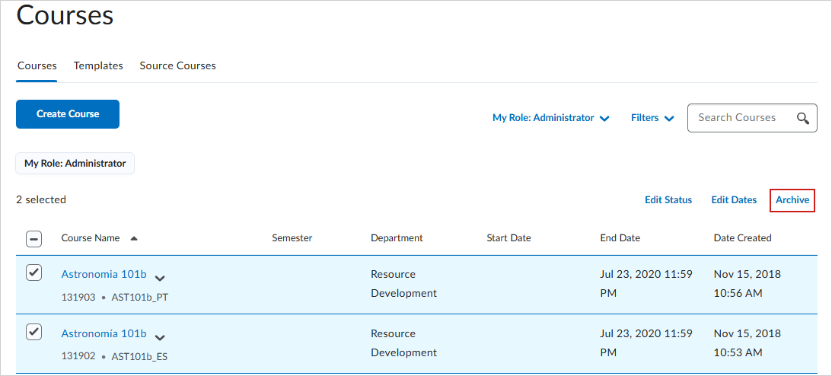The height and width of the screenshot is (376, 832).
Task: Click the Create Course button
Action: (68, 114)
